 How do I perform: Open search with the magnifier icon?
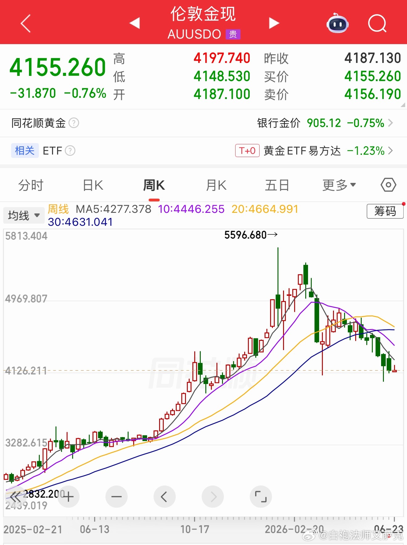(377, 23)
